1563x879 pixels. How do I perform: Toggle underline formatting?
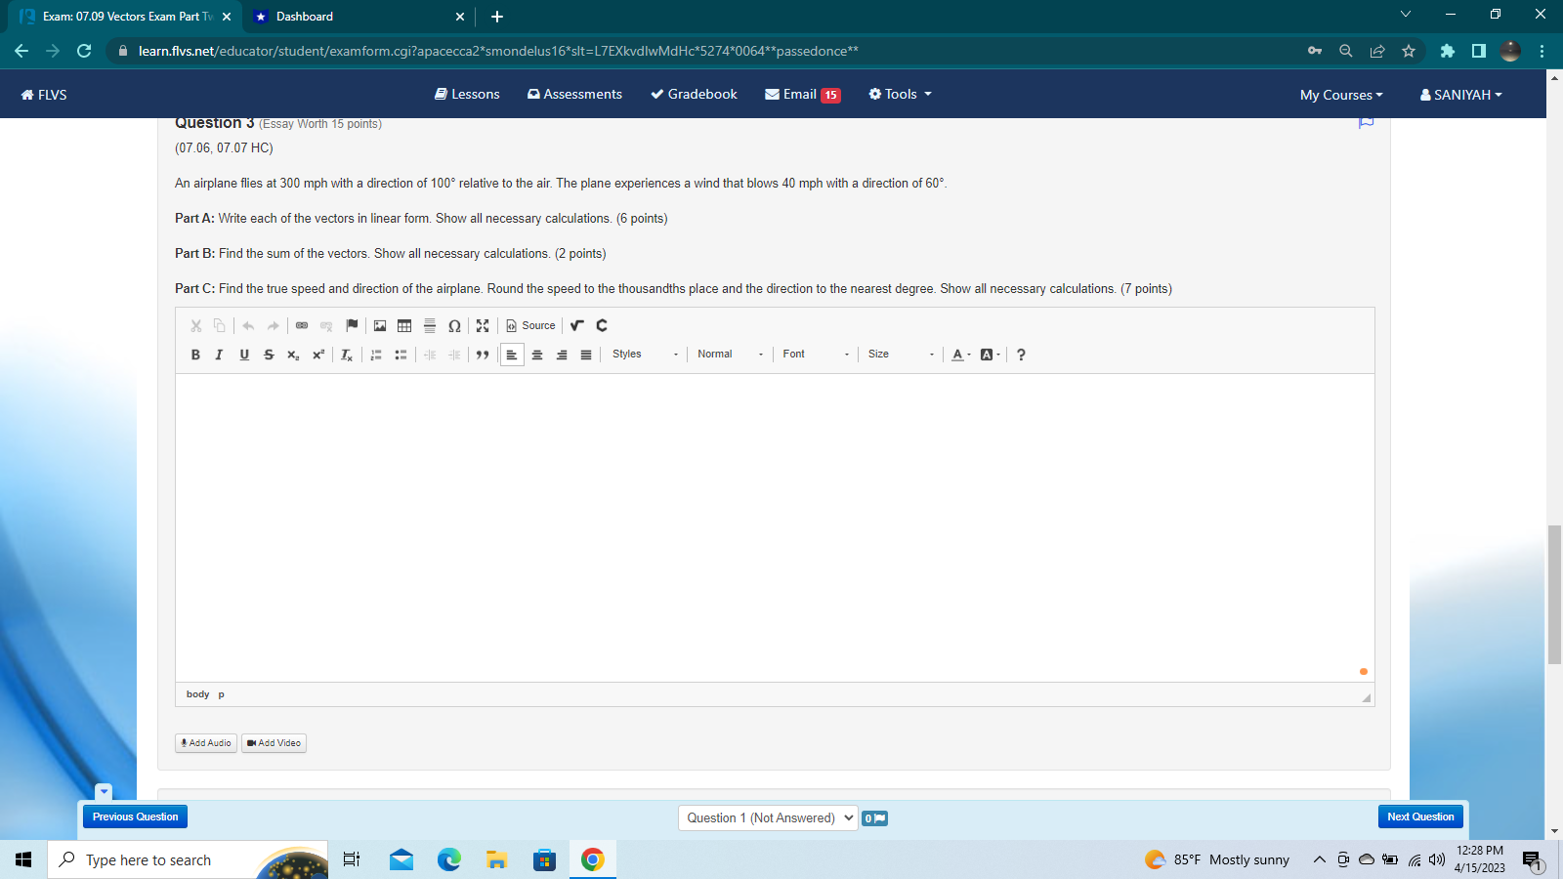[243, 355]
